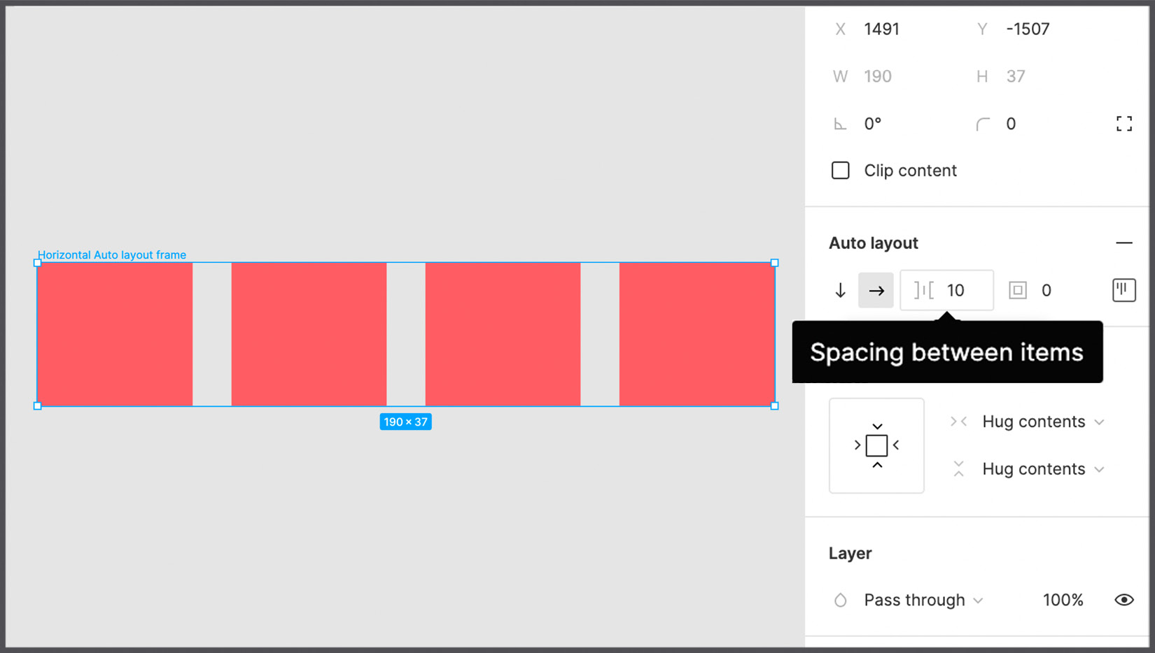The width and height of the screenshot is (1155, 653).
Task: Open advanced auto layout options
Action: [1123, 290]
